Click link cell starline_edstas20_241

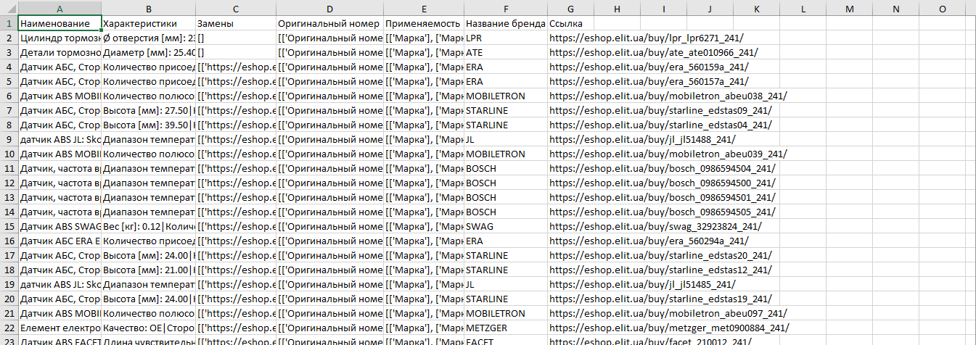tap(660, 255)
